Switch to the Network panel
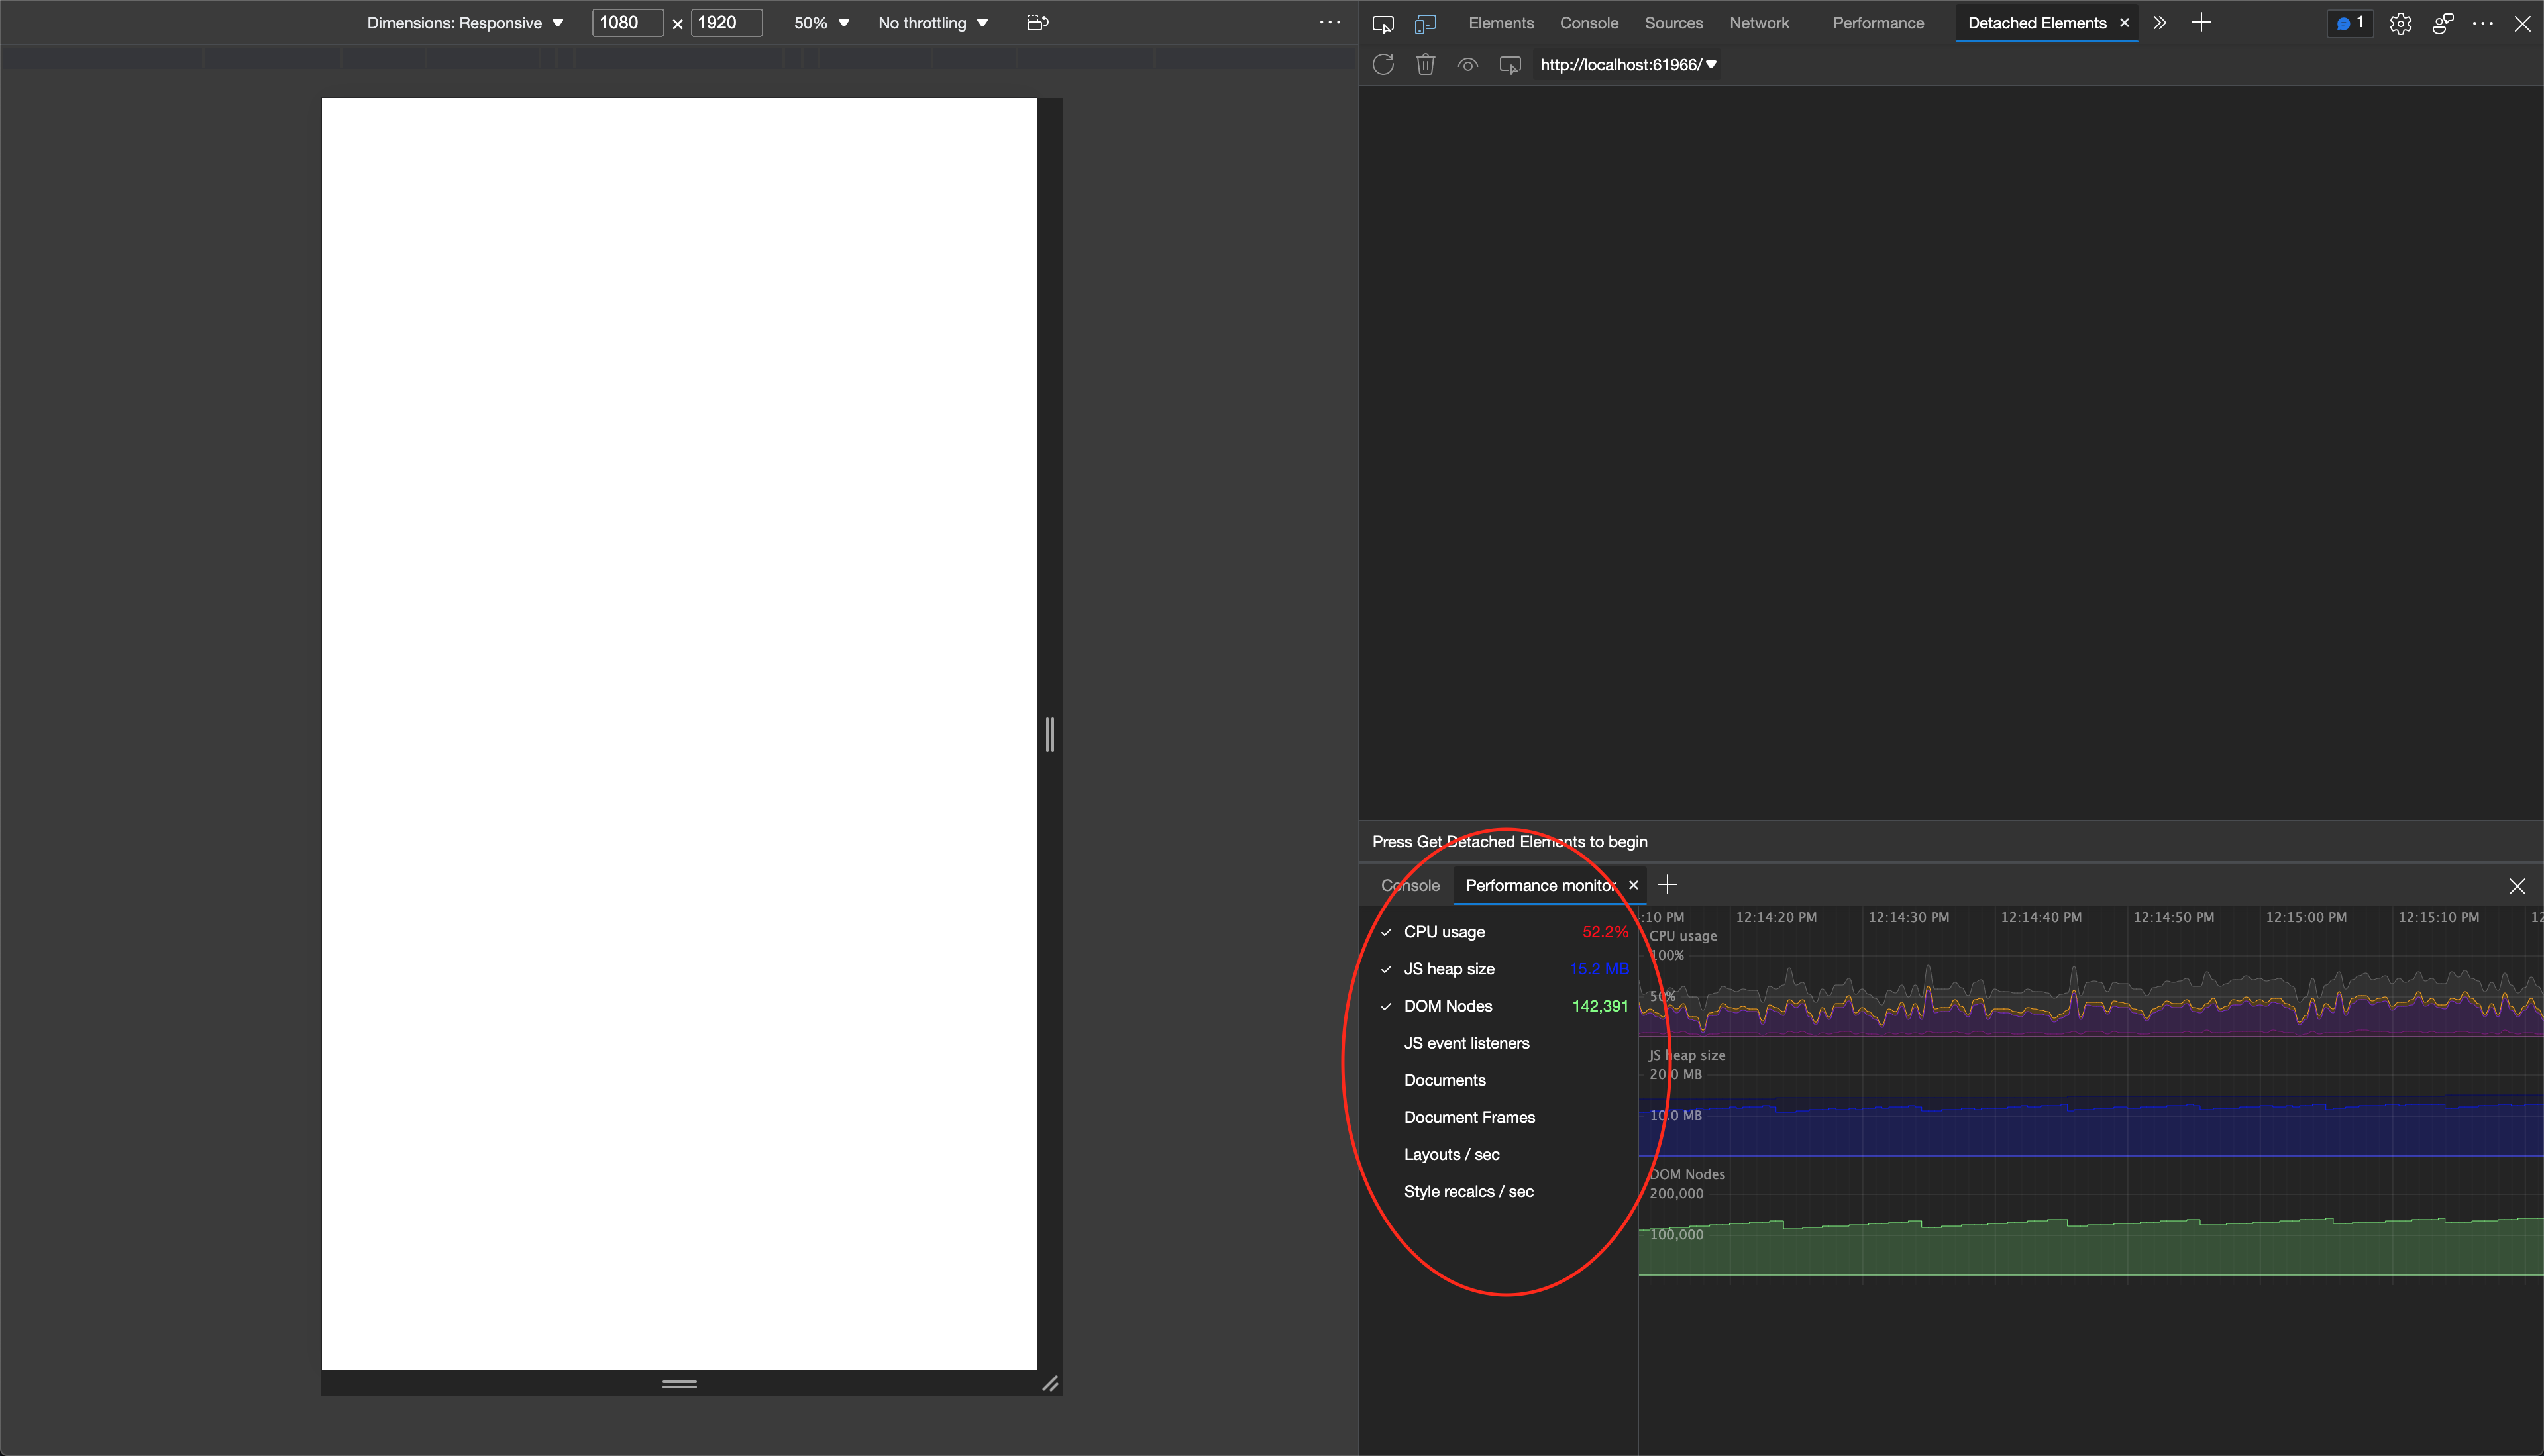Screen dimensions: 2544x1456 (x=1759, y=22)
